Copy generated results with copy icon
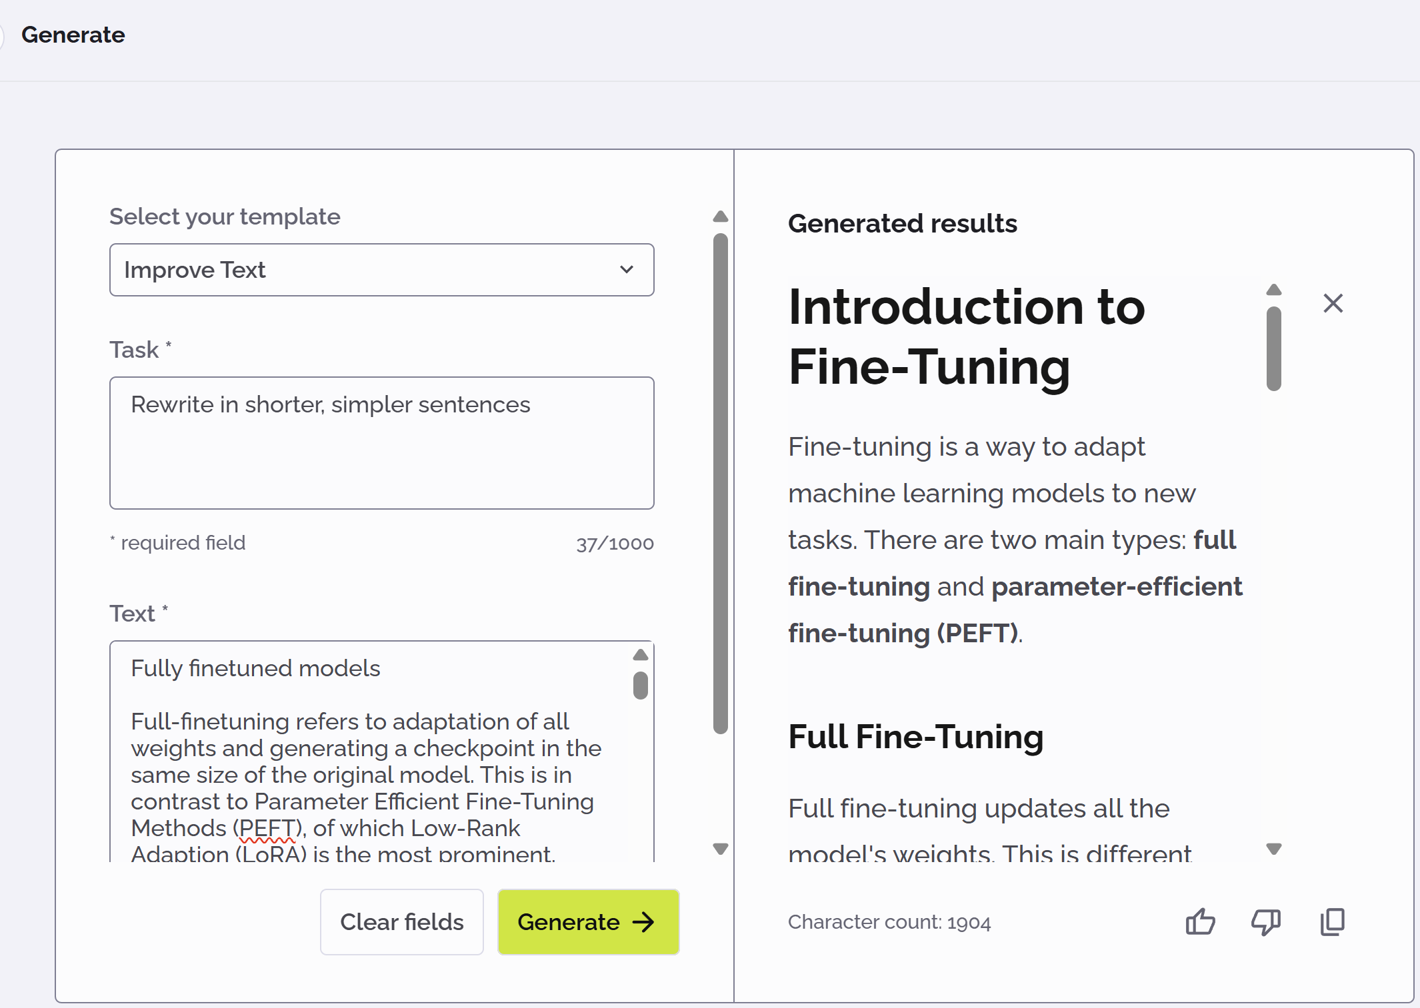 pos(1332,922)
